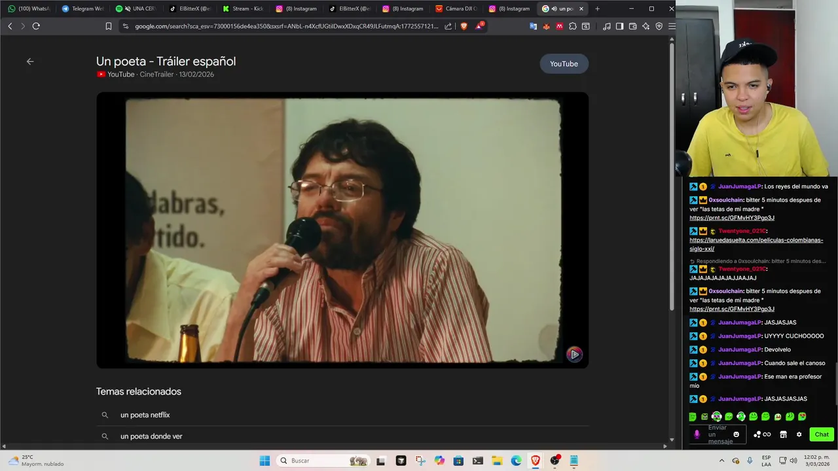Open chat settings gear icon
This screenshot has height=471, width=838.
coord(799,434)
